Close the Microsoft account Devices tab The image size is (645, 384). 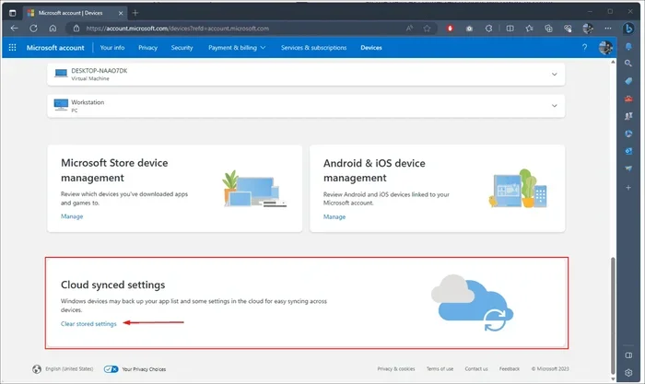[121, 13]
